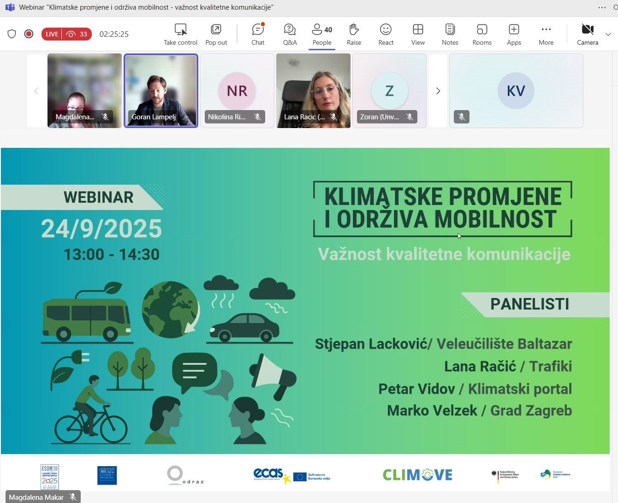The width and height of the screenshot is (618, 503).
Task: Click Take control of shared screen
Action: (x=180, y=35)
